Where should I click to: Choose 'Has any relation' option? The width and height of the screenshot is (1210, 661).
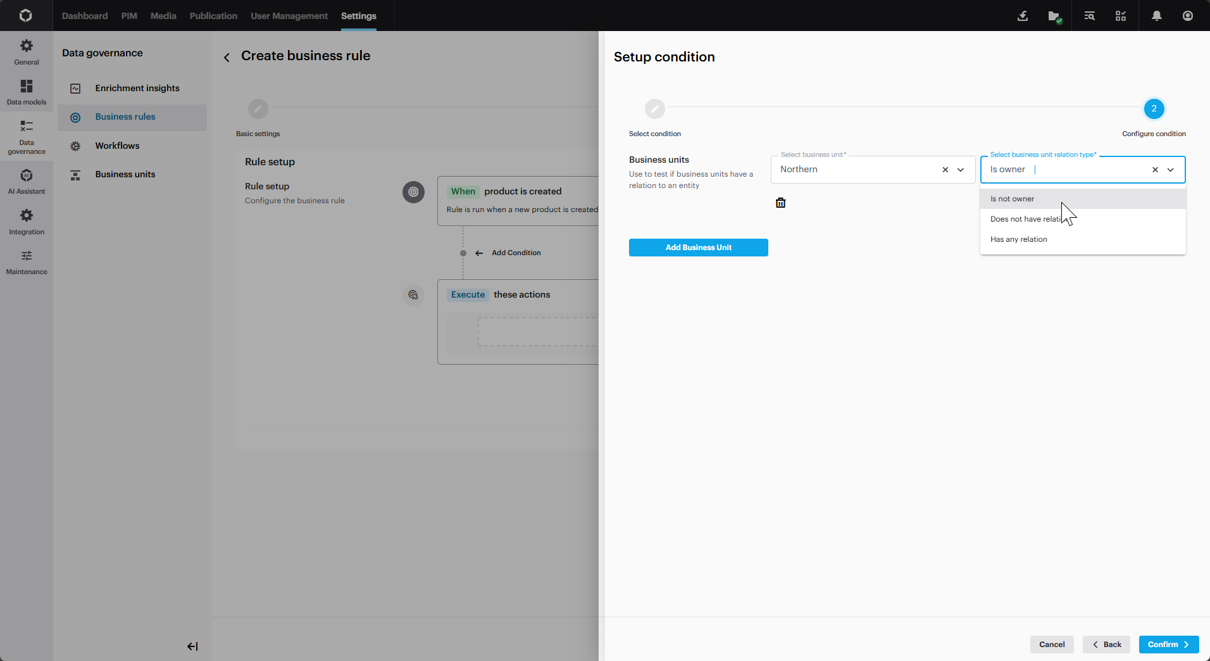tap(1018, 239)
